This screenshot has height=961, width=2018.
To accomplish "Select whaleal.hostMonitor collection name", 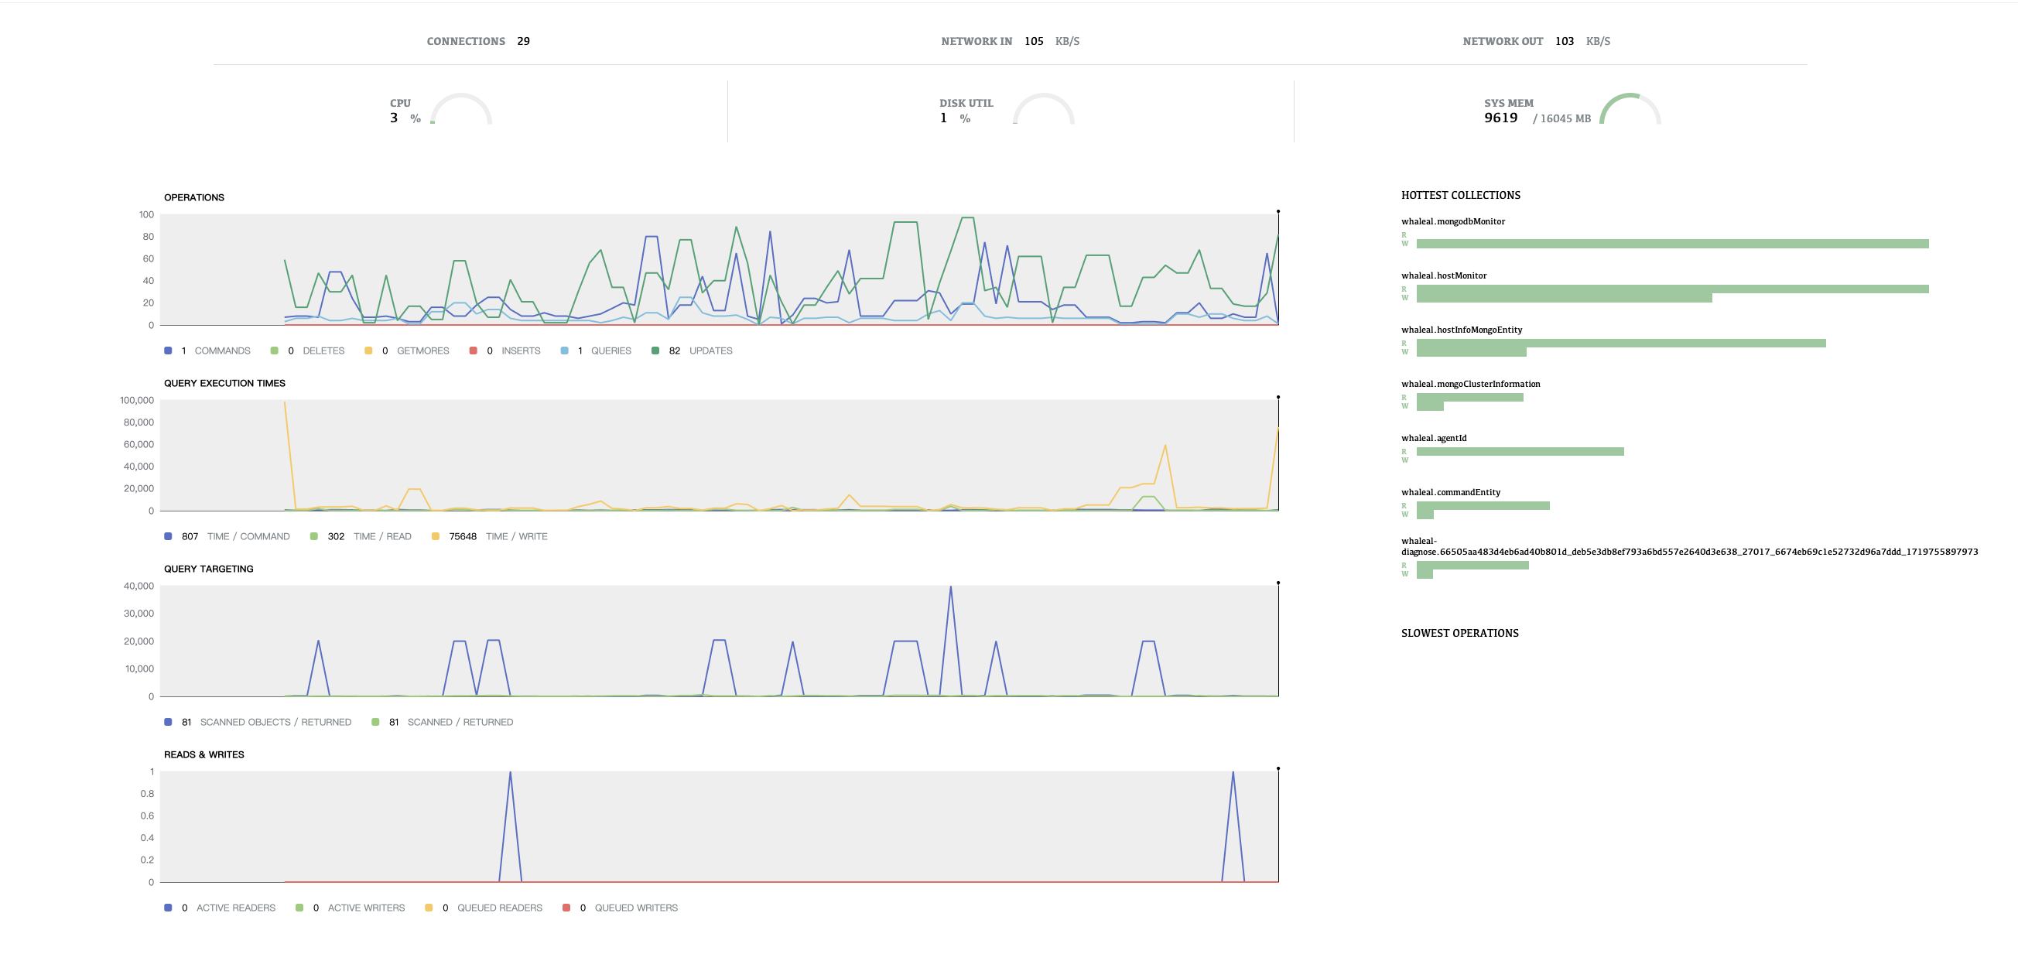I will (x=1444, y=275).
